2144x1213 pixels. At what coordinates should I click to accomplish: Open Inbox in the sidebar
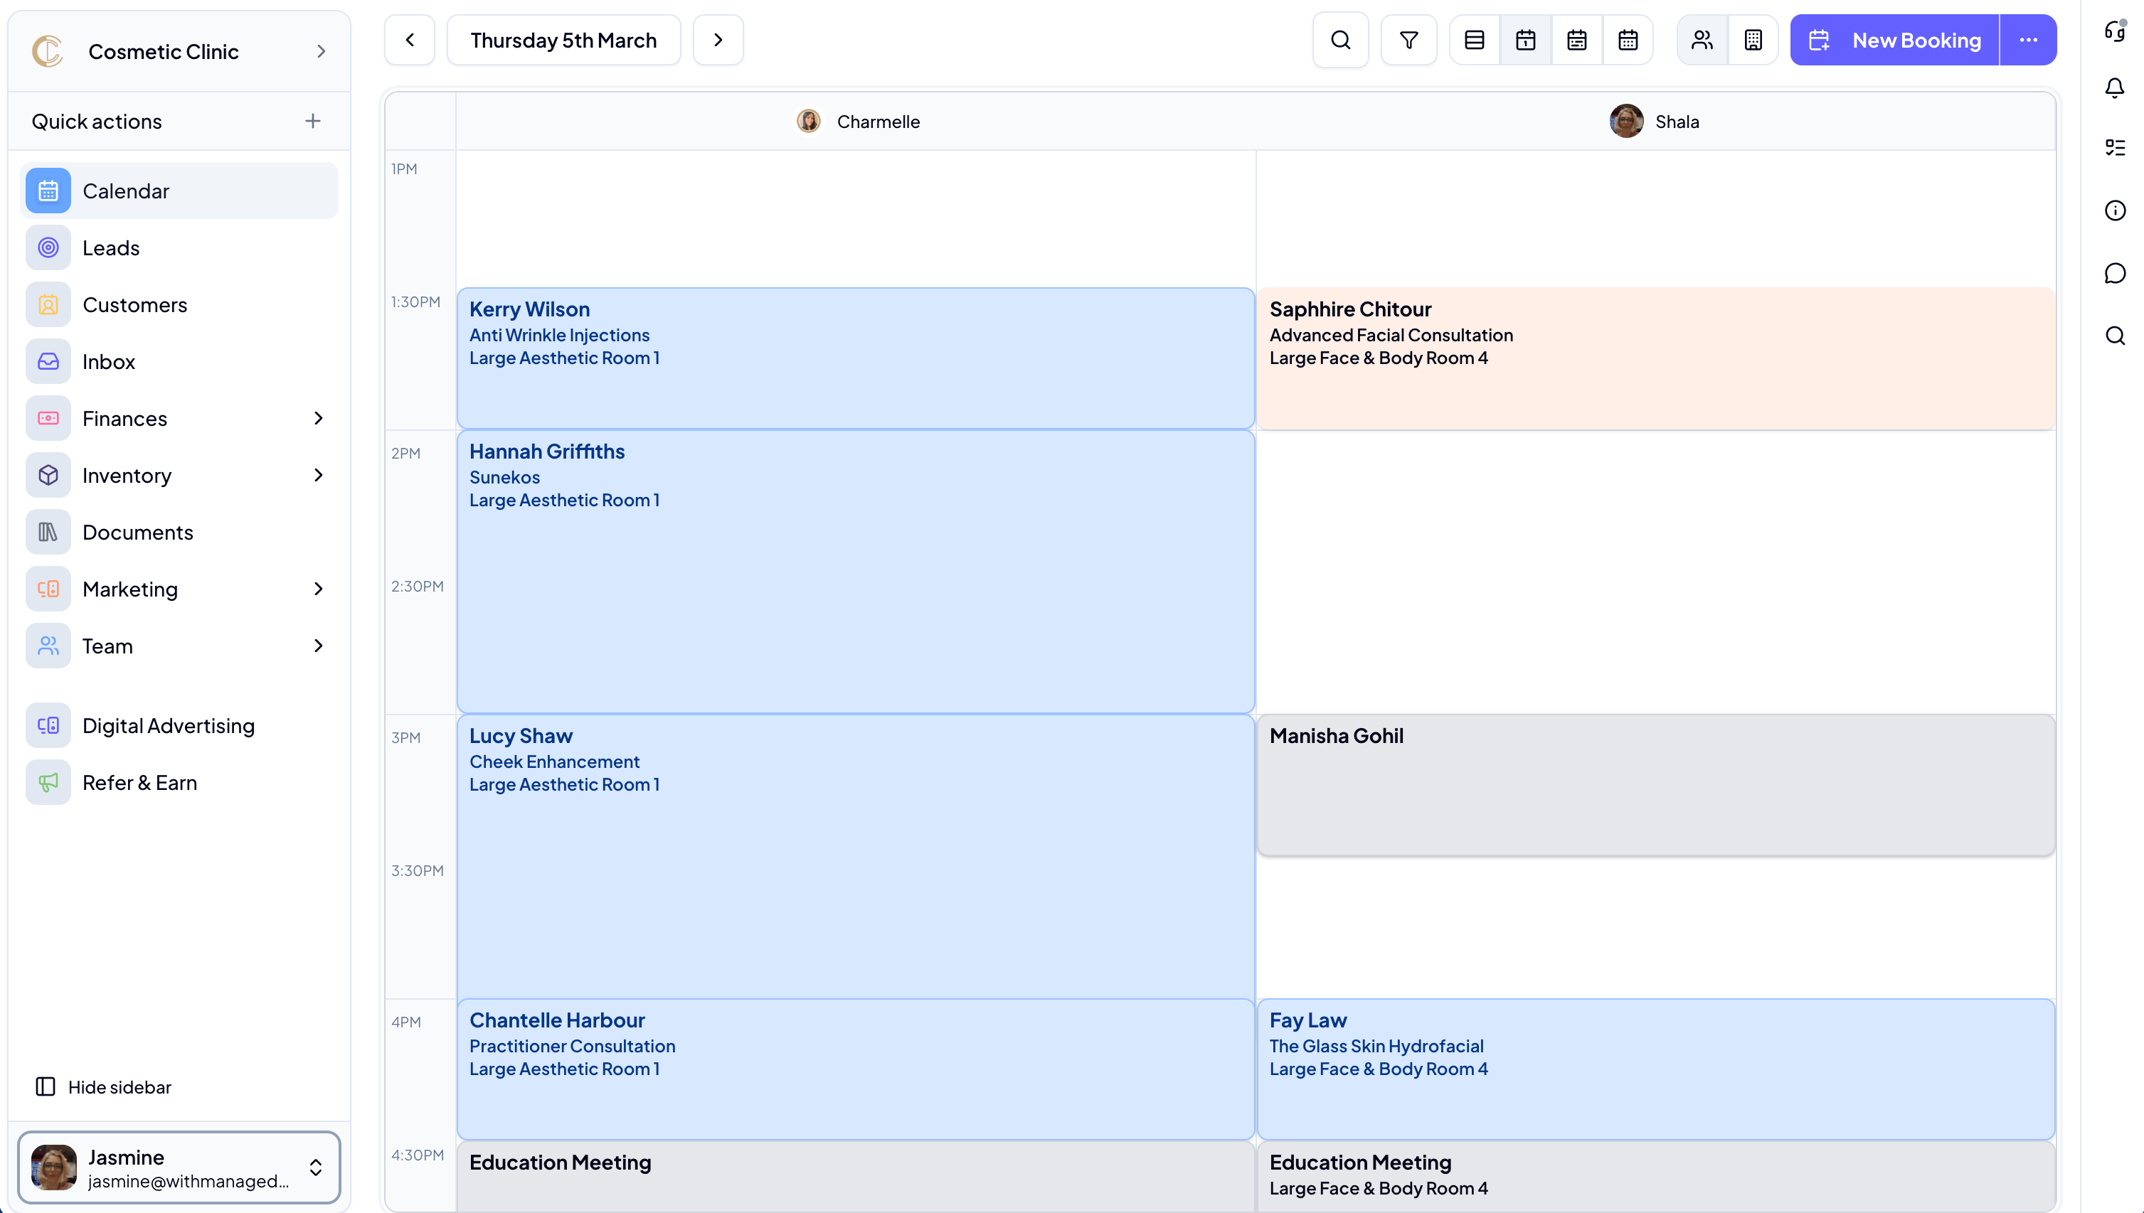[x=179, y=362]
